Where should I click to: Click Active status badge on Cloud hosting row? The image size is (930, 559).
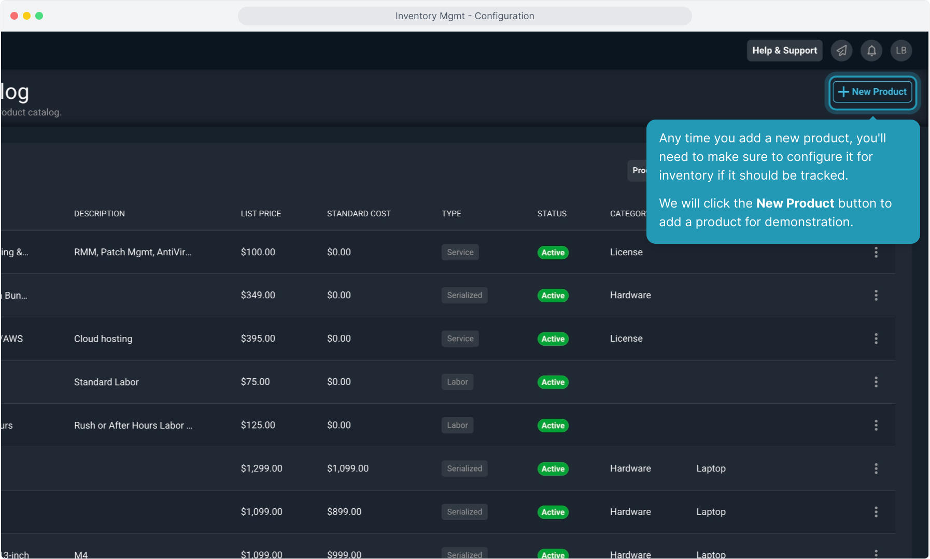[x=553, y=339]
